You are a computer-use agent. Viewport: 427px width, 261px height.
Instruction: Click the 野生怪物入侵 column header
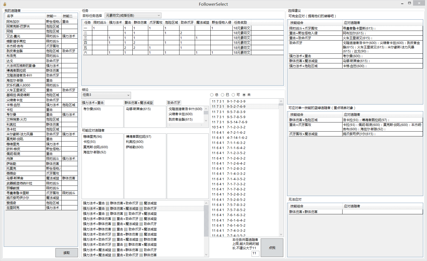click(x=221, y=23)
